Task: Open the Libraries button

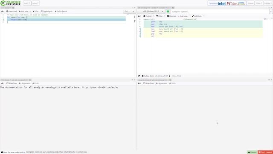Action: pos(171,16)
